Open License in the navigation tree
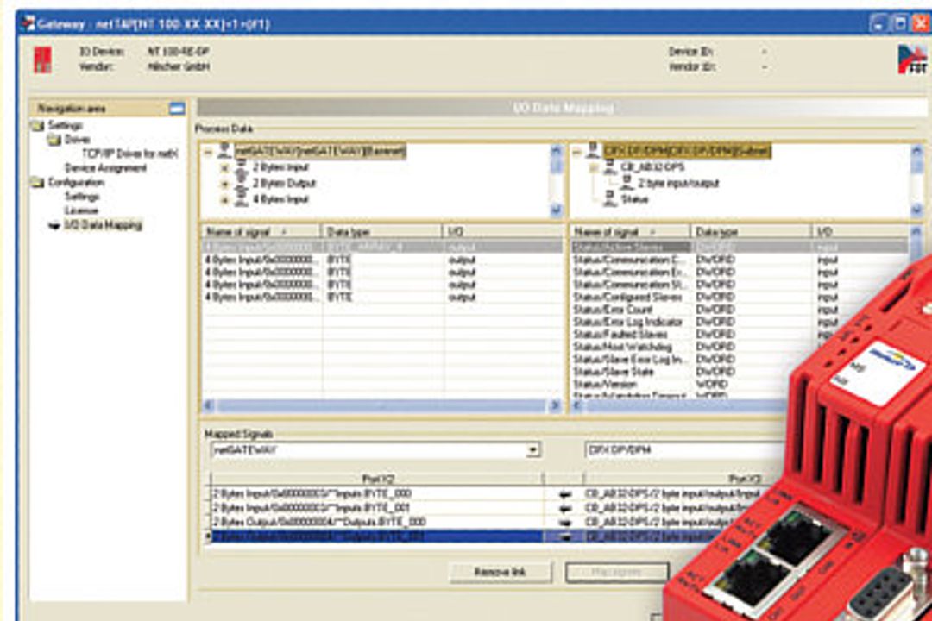 (81, 211)
